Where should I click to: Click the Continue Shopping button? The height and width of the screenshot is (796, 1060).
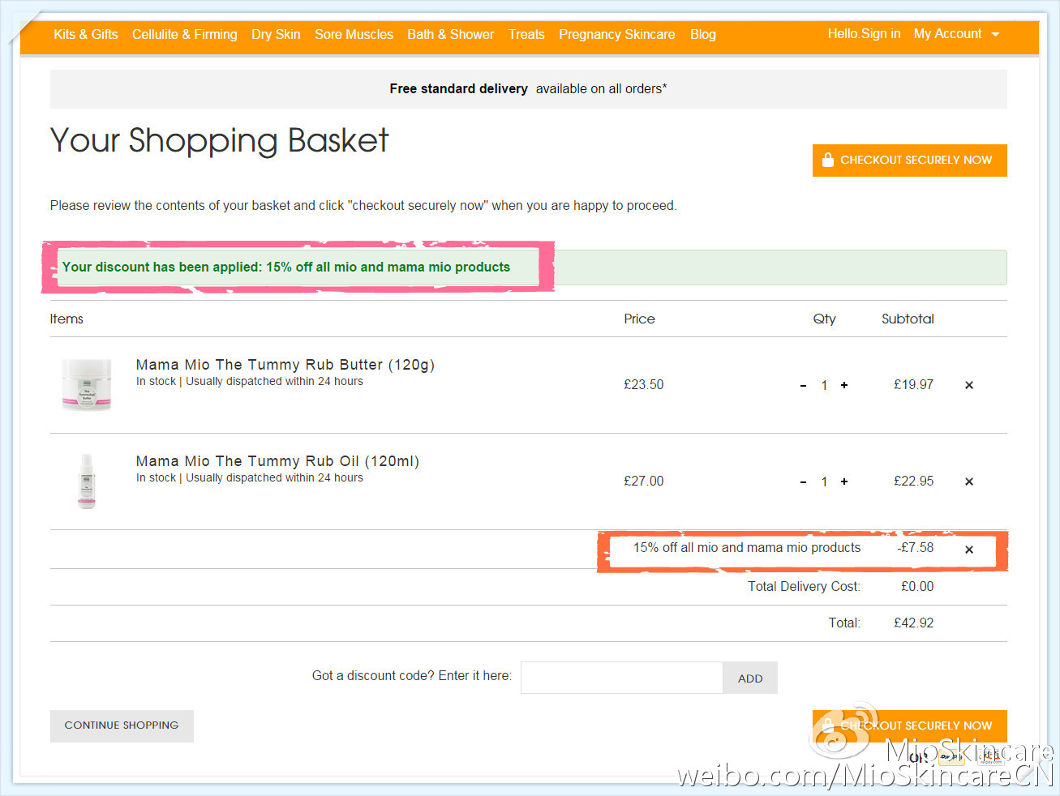(x=122, y=725)
